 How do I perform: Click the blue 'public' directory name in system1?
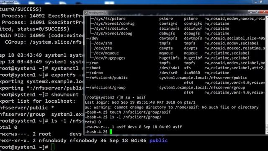click(158, 141)
